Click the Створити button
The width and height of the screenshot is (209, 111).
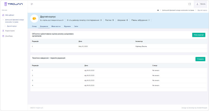[x=200, y=59]
